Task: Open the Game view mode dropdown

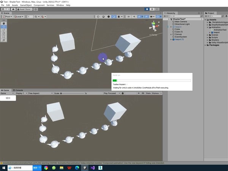Action: (x=7, y=93)
